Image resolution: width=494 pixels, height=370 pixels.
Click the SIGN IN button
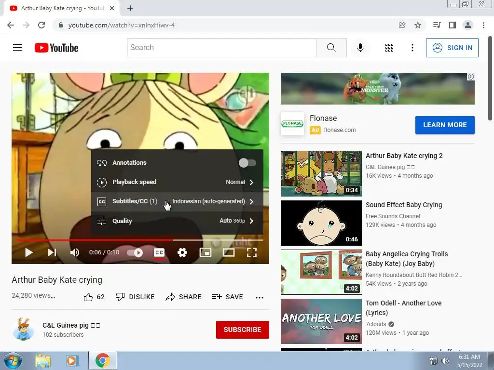pos(452,48)
